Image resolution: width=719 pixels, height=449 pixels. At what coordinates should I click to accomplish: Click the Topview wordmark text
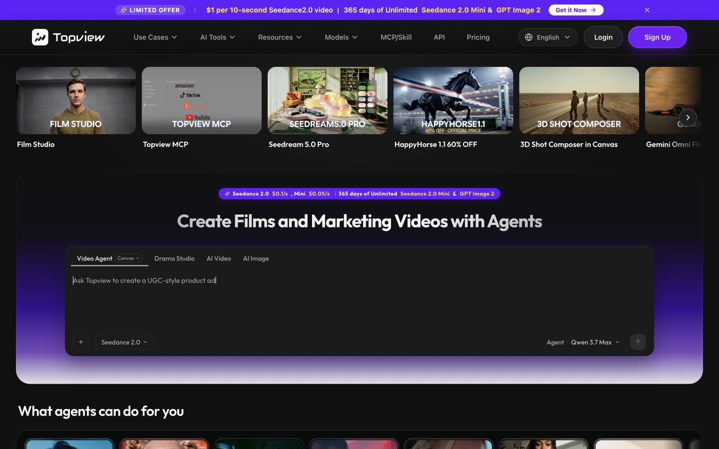coord(79,37)
